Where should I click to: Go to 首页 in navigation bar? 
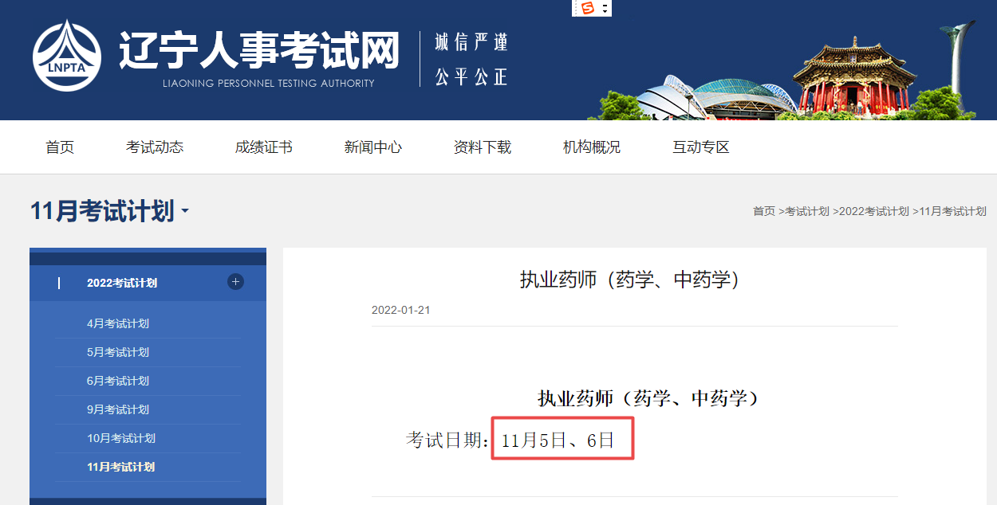(x=60, y=147)
